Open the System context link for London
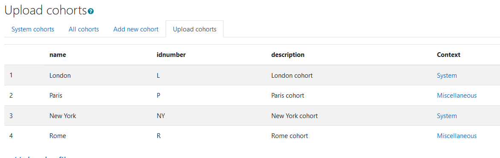The width and height of the screenshot is (500, 158). [x=447, y=76]
